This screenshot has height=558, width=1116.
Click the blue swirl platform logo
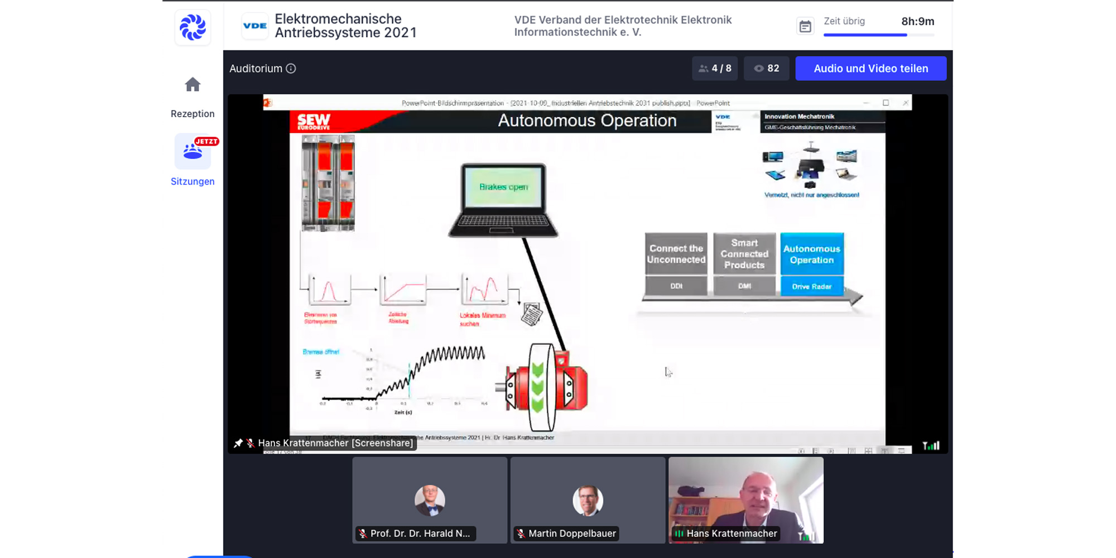(193, 27)
